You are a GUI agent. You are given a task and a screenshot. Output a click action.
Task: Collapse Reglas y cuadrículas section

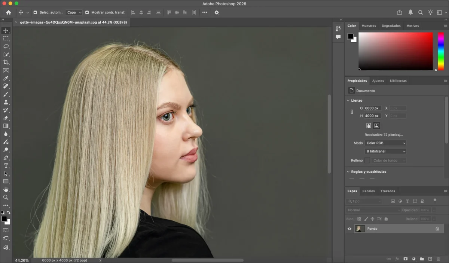pyautogui.click(x=348, y=172)
